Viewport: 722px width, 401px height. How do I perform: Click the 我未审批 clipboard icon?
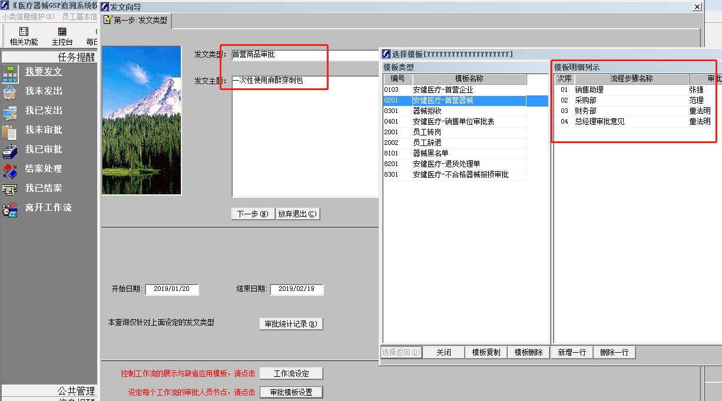[x=10, y=131]
